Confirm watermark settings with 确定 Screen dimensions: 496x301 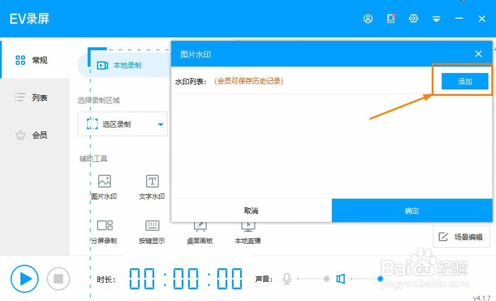coord(412,210)
